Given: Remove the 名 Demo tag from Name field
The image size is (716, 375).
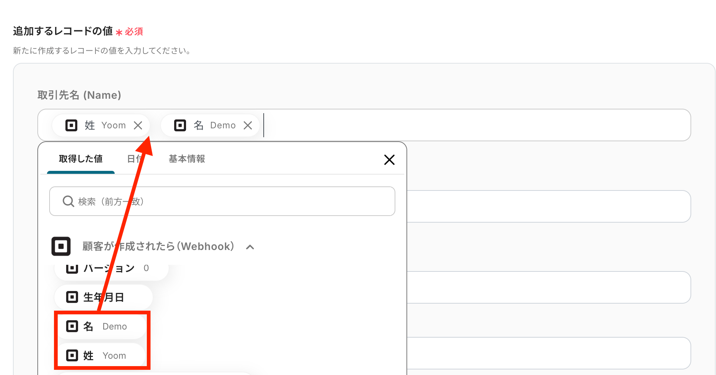Looking at the screenshot, I should (248, 126).
